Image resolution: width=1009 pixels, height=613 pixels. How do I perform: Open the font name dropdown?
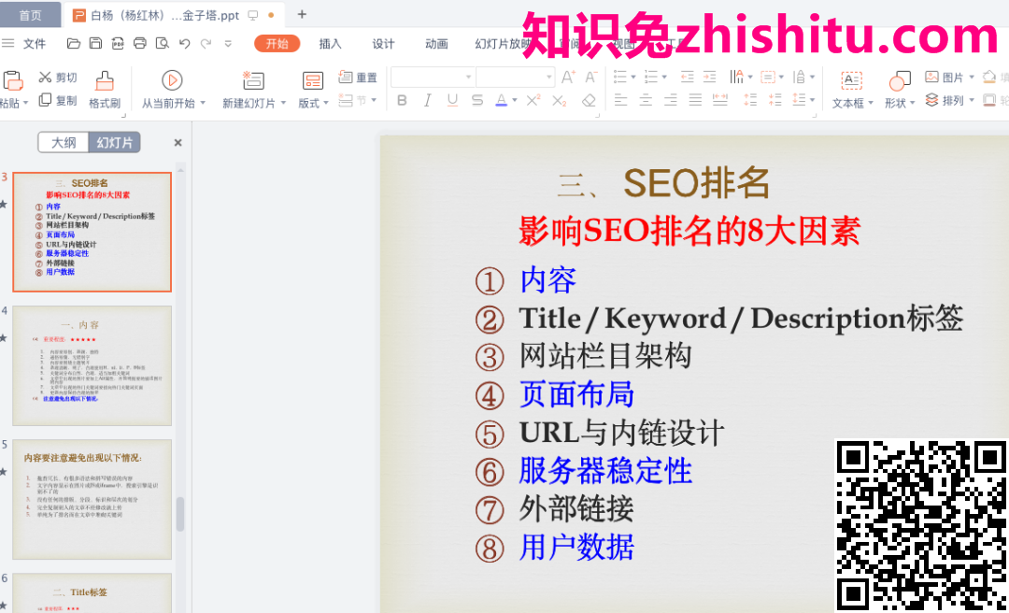click(x=469, y=78)
